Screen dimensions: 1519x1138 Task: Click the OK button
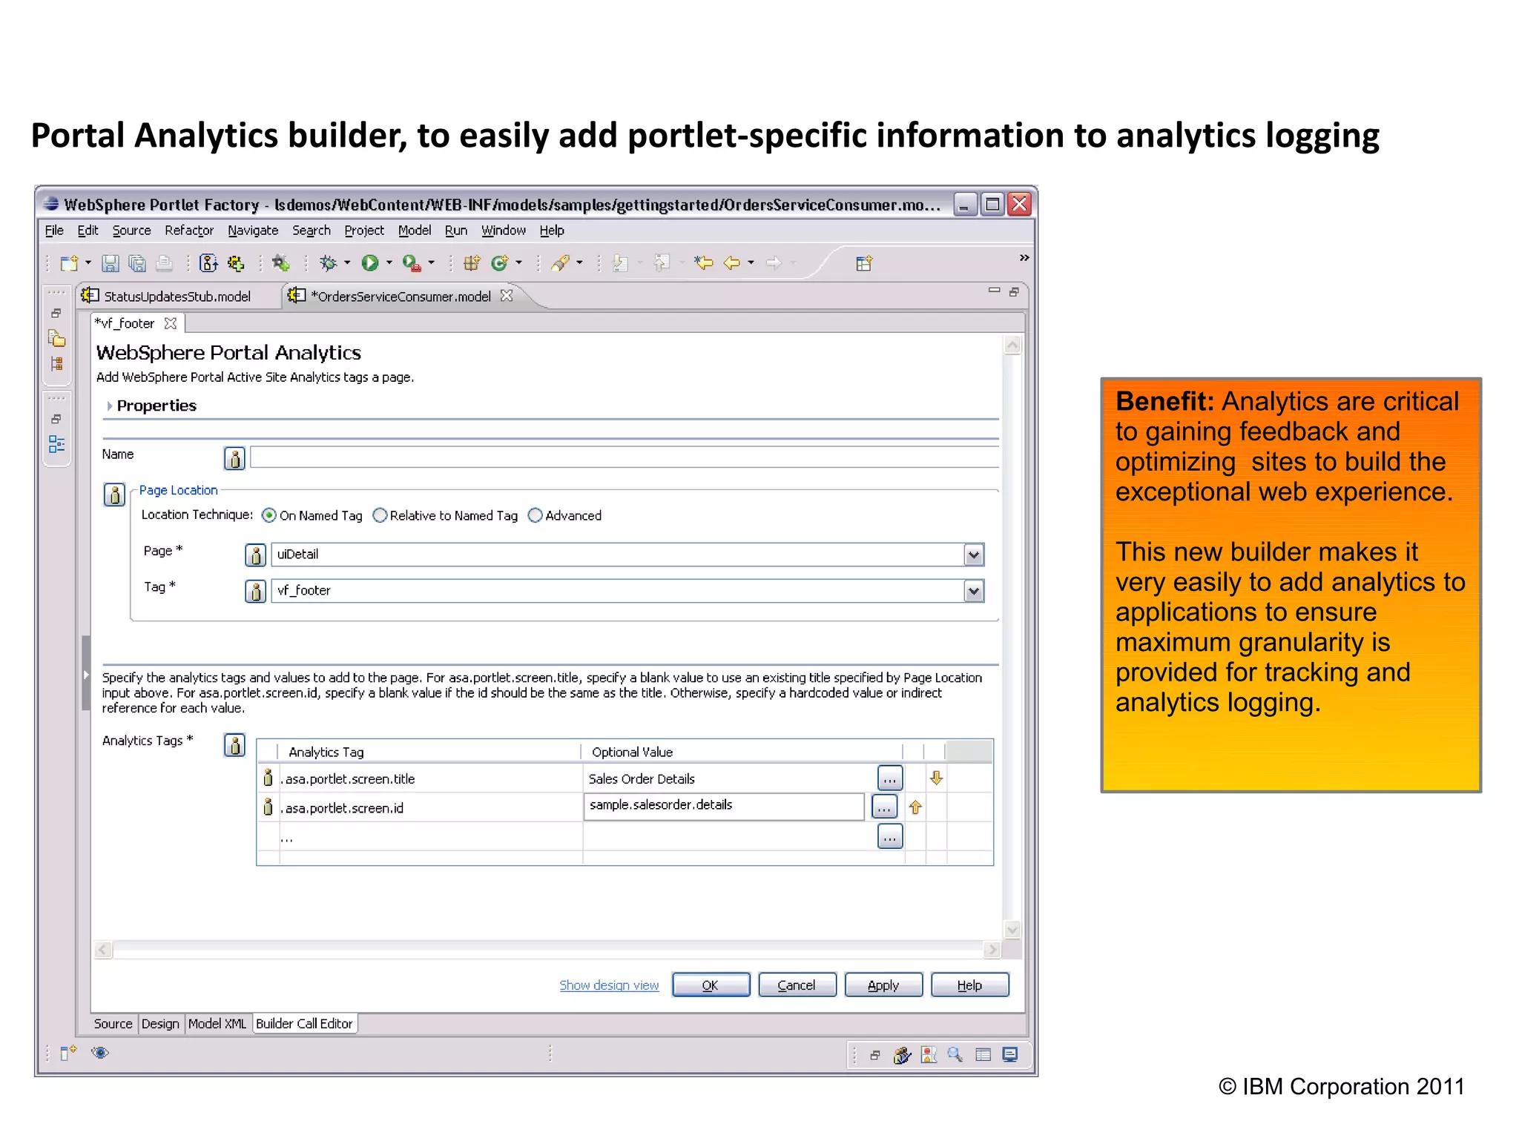tap(711, 985)
